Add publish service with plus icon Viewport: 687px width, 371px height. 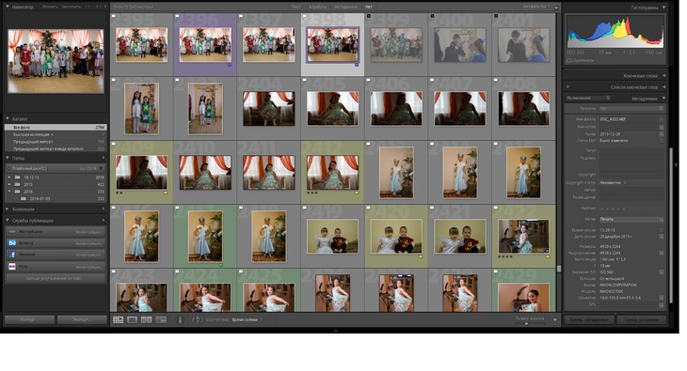click(x=104, y=221)
